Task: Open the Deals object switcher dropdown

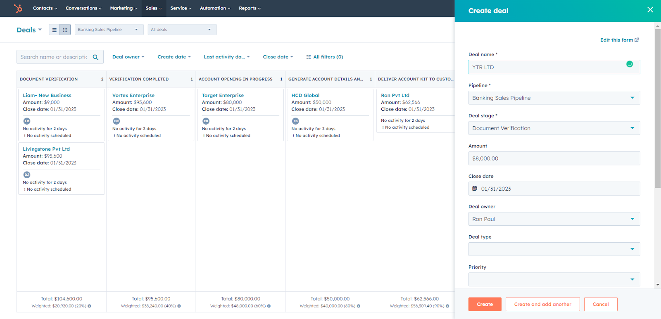Action: click(x=29, y=30)
